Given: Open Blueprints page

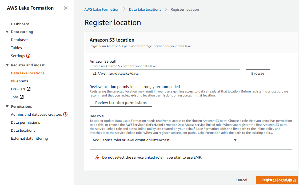Looking at the screenshot, I should click(20, 81).
